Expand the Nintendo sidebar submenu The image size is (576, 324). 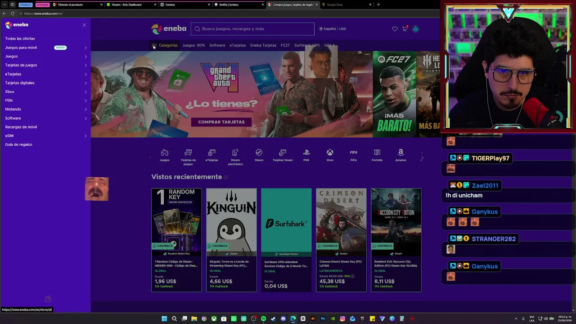point(85,109)
